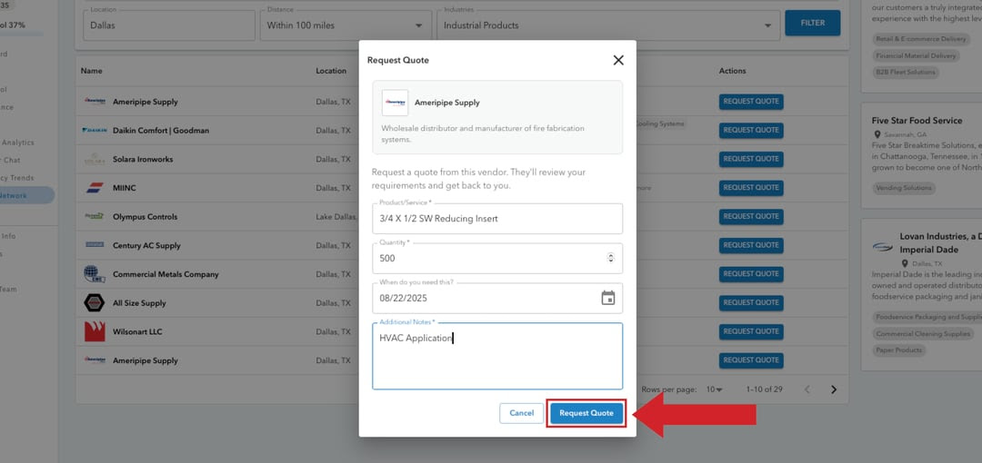Image resolution: width=982 pixels, height=463 pixels.
Task: Click the Lake Dallas location cell
Action: click(336, 216)
